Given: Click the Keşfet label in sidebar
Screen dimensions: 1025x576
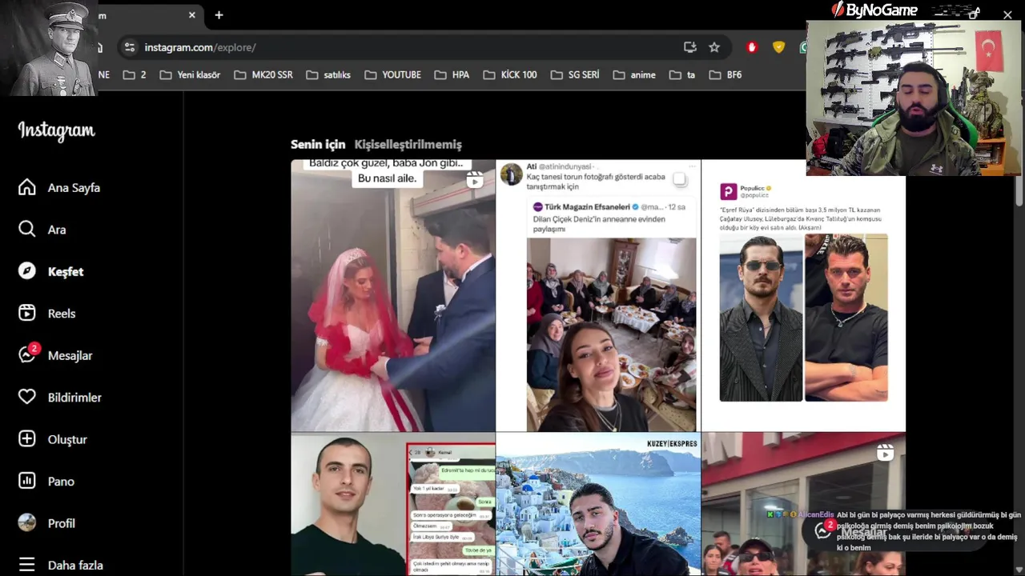Looking at the screenshot, I should point(66,271).
